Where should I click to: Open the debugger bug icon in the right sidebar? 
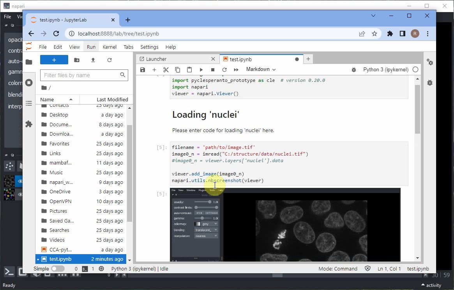coord(429,83)
